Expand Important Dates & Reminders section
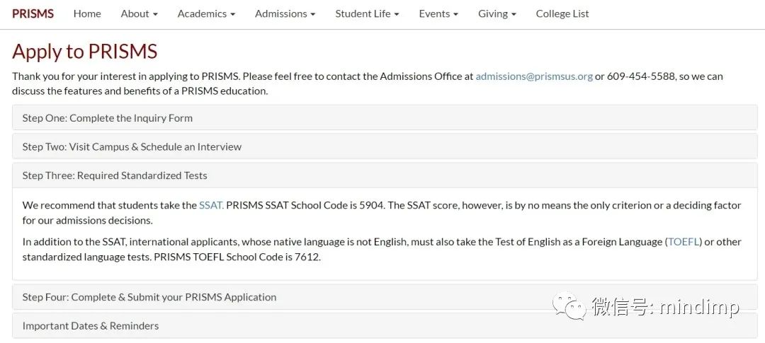Screen dimensions: 765x343 (x=385, y=326)
